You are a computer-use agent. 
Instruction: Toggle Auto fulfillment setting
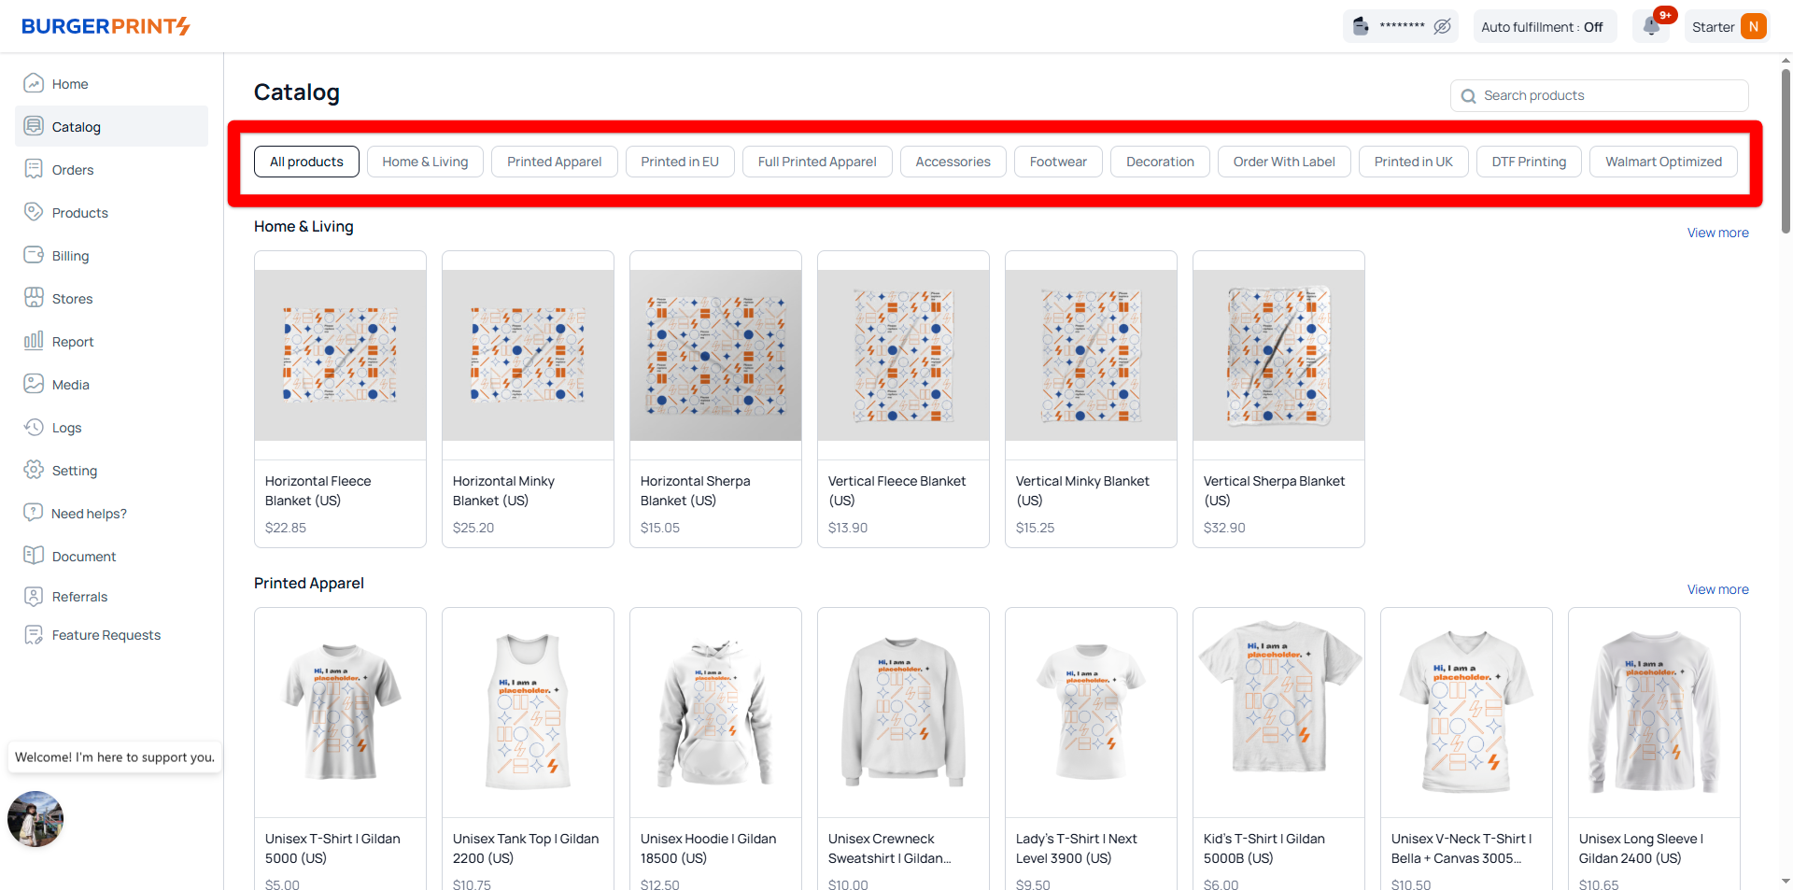pos(1542,27)
